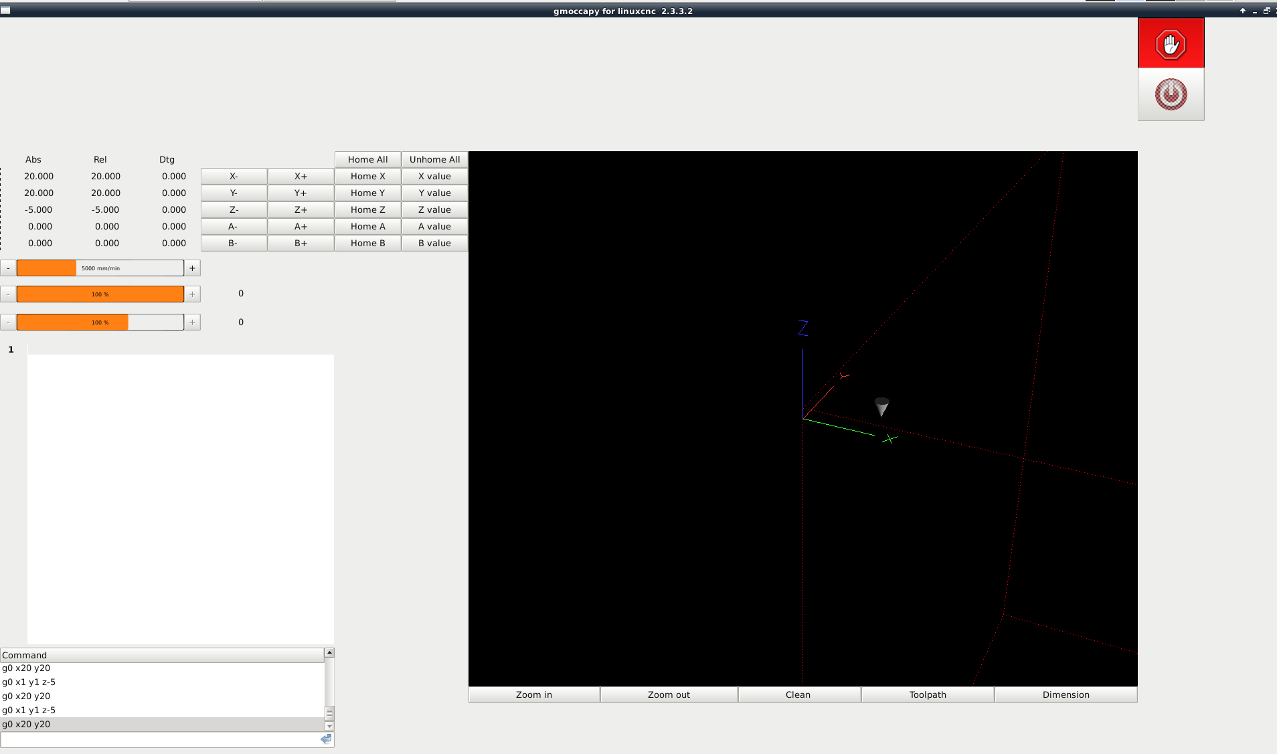Image resolution: width=1277 pixels, height=754 pixels.
Task: Click the Y+ jog button
Action: point(301,193)
